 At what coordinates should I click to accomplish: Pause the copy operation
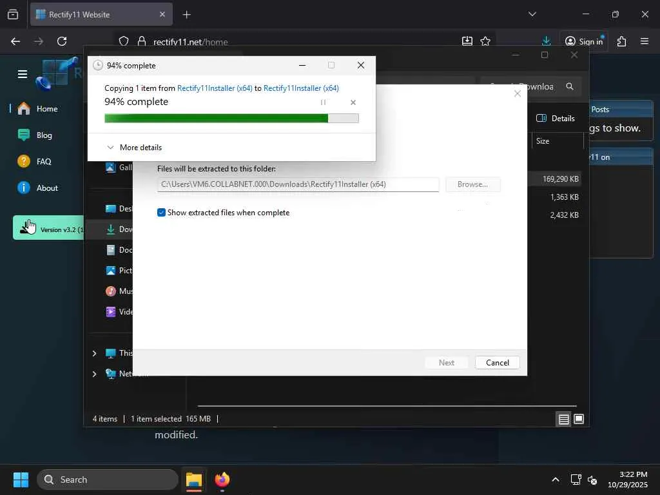[x=324, y=102]
